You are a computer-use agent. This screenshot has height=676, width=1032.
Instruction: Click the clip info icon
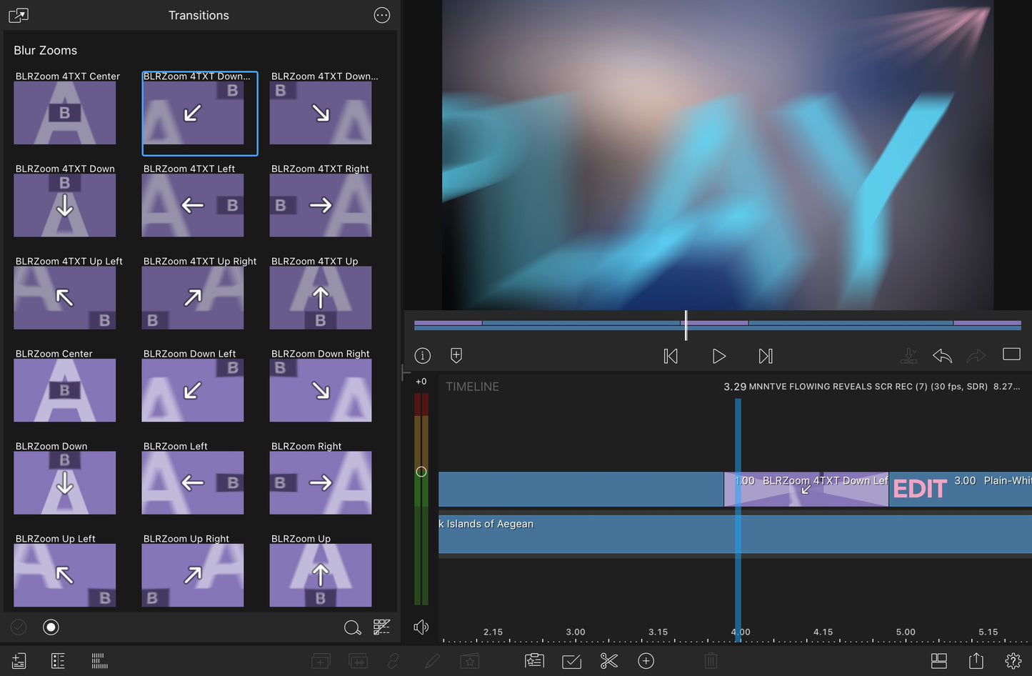pos(423,356)
